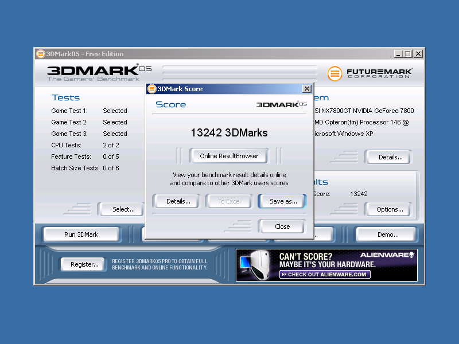Close the 3DMark05 main window
The width and height of the screenshot is (459, 344).
coord(418,54)
